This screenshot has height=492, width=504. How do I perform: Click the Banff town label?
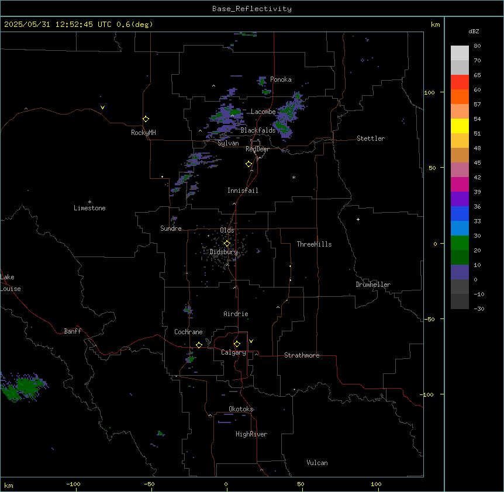[73, 331]
